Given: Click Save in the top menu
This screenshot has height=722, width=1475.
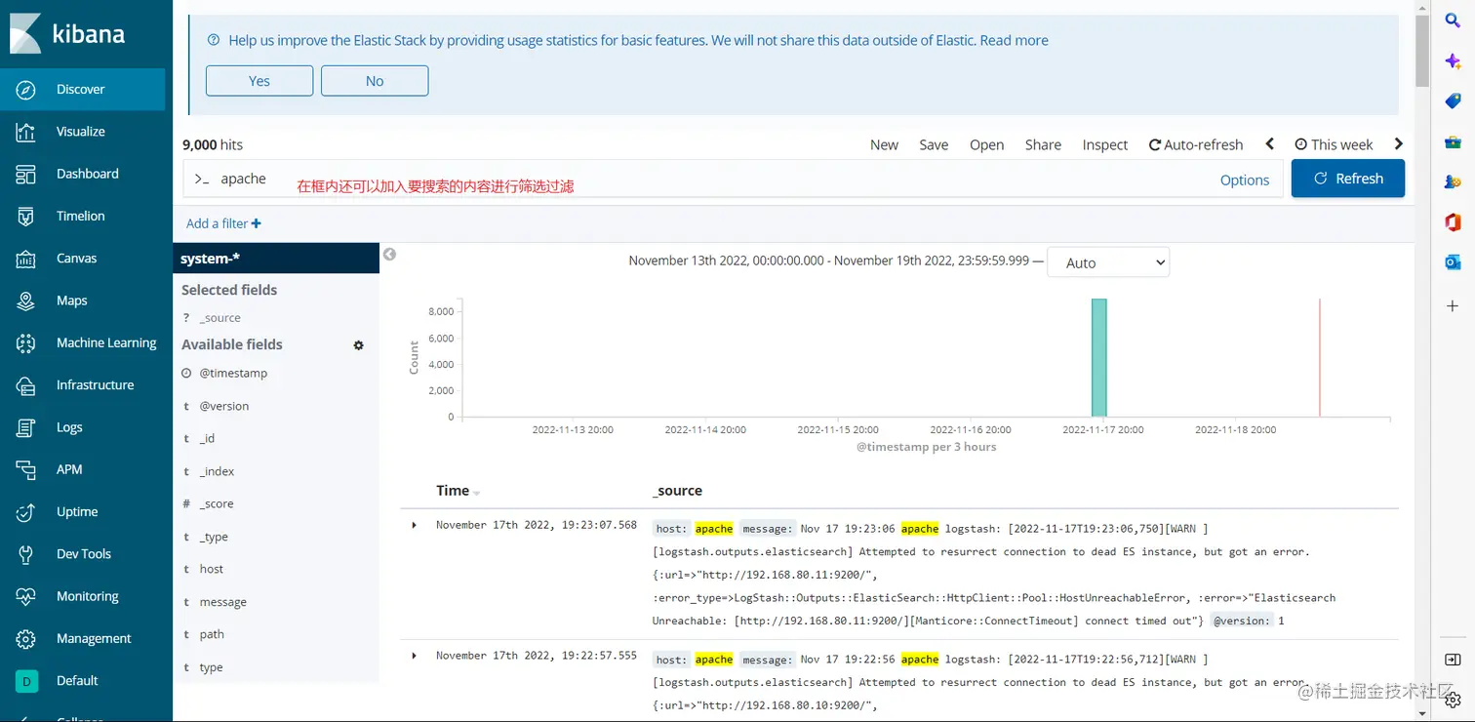Looking at the screenshot, I should pyautogui.click(x=934, y=144).
